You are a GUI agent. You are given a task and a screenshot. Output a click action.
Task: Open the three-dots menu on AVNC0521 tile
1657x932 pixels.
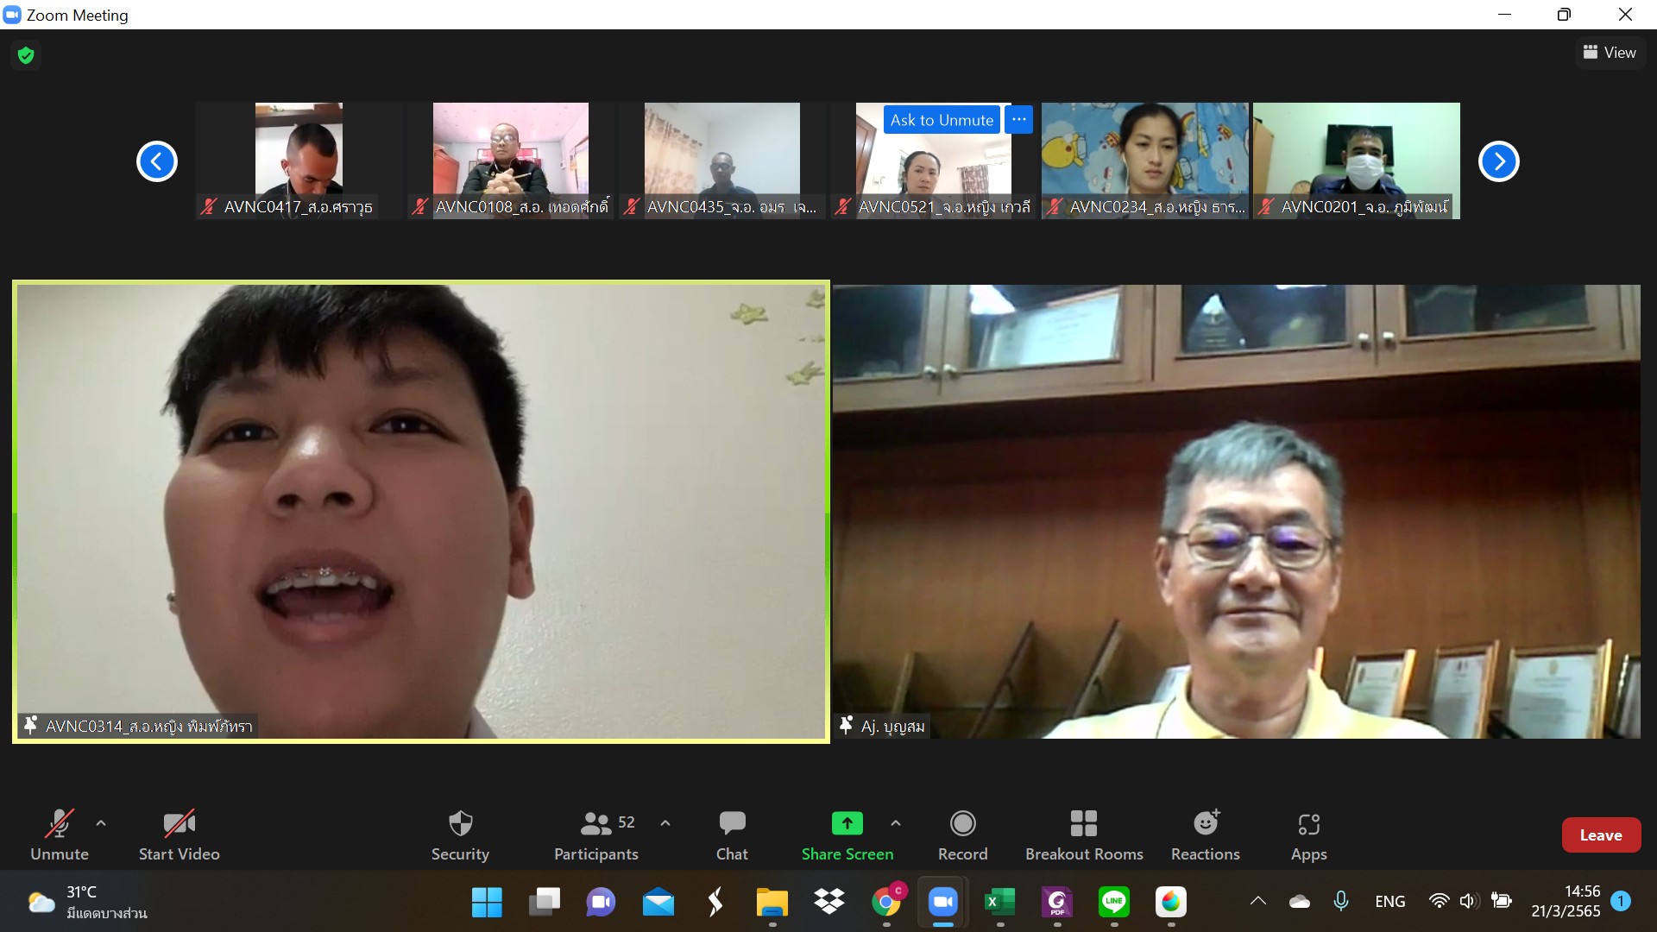click(1019, 120)
